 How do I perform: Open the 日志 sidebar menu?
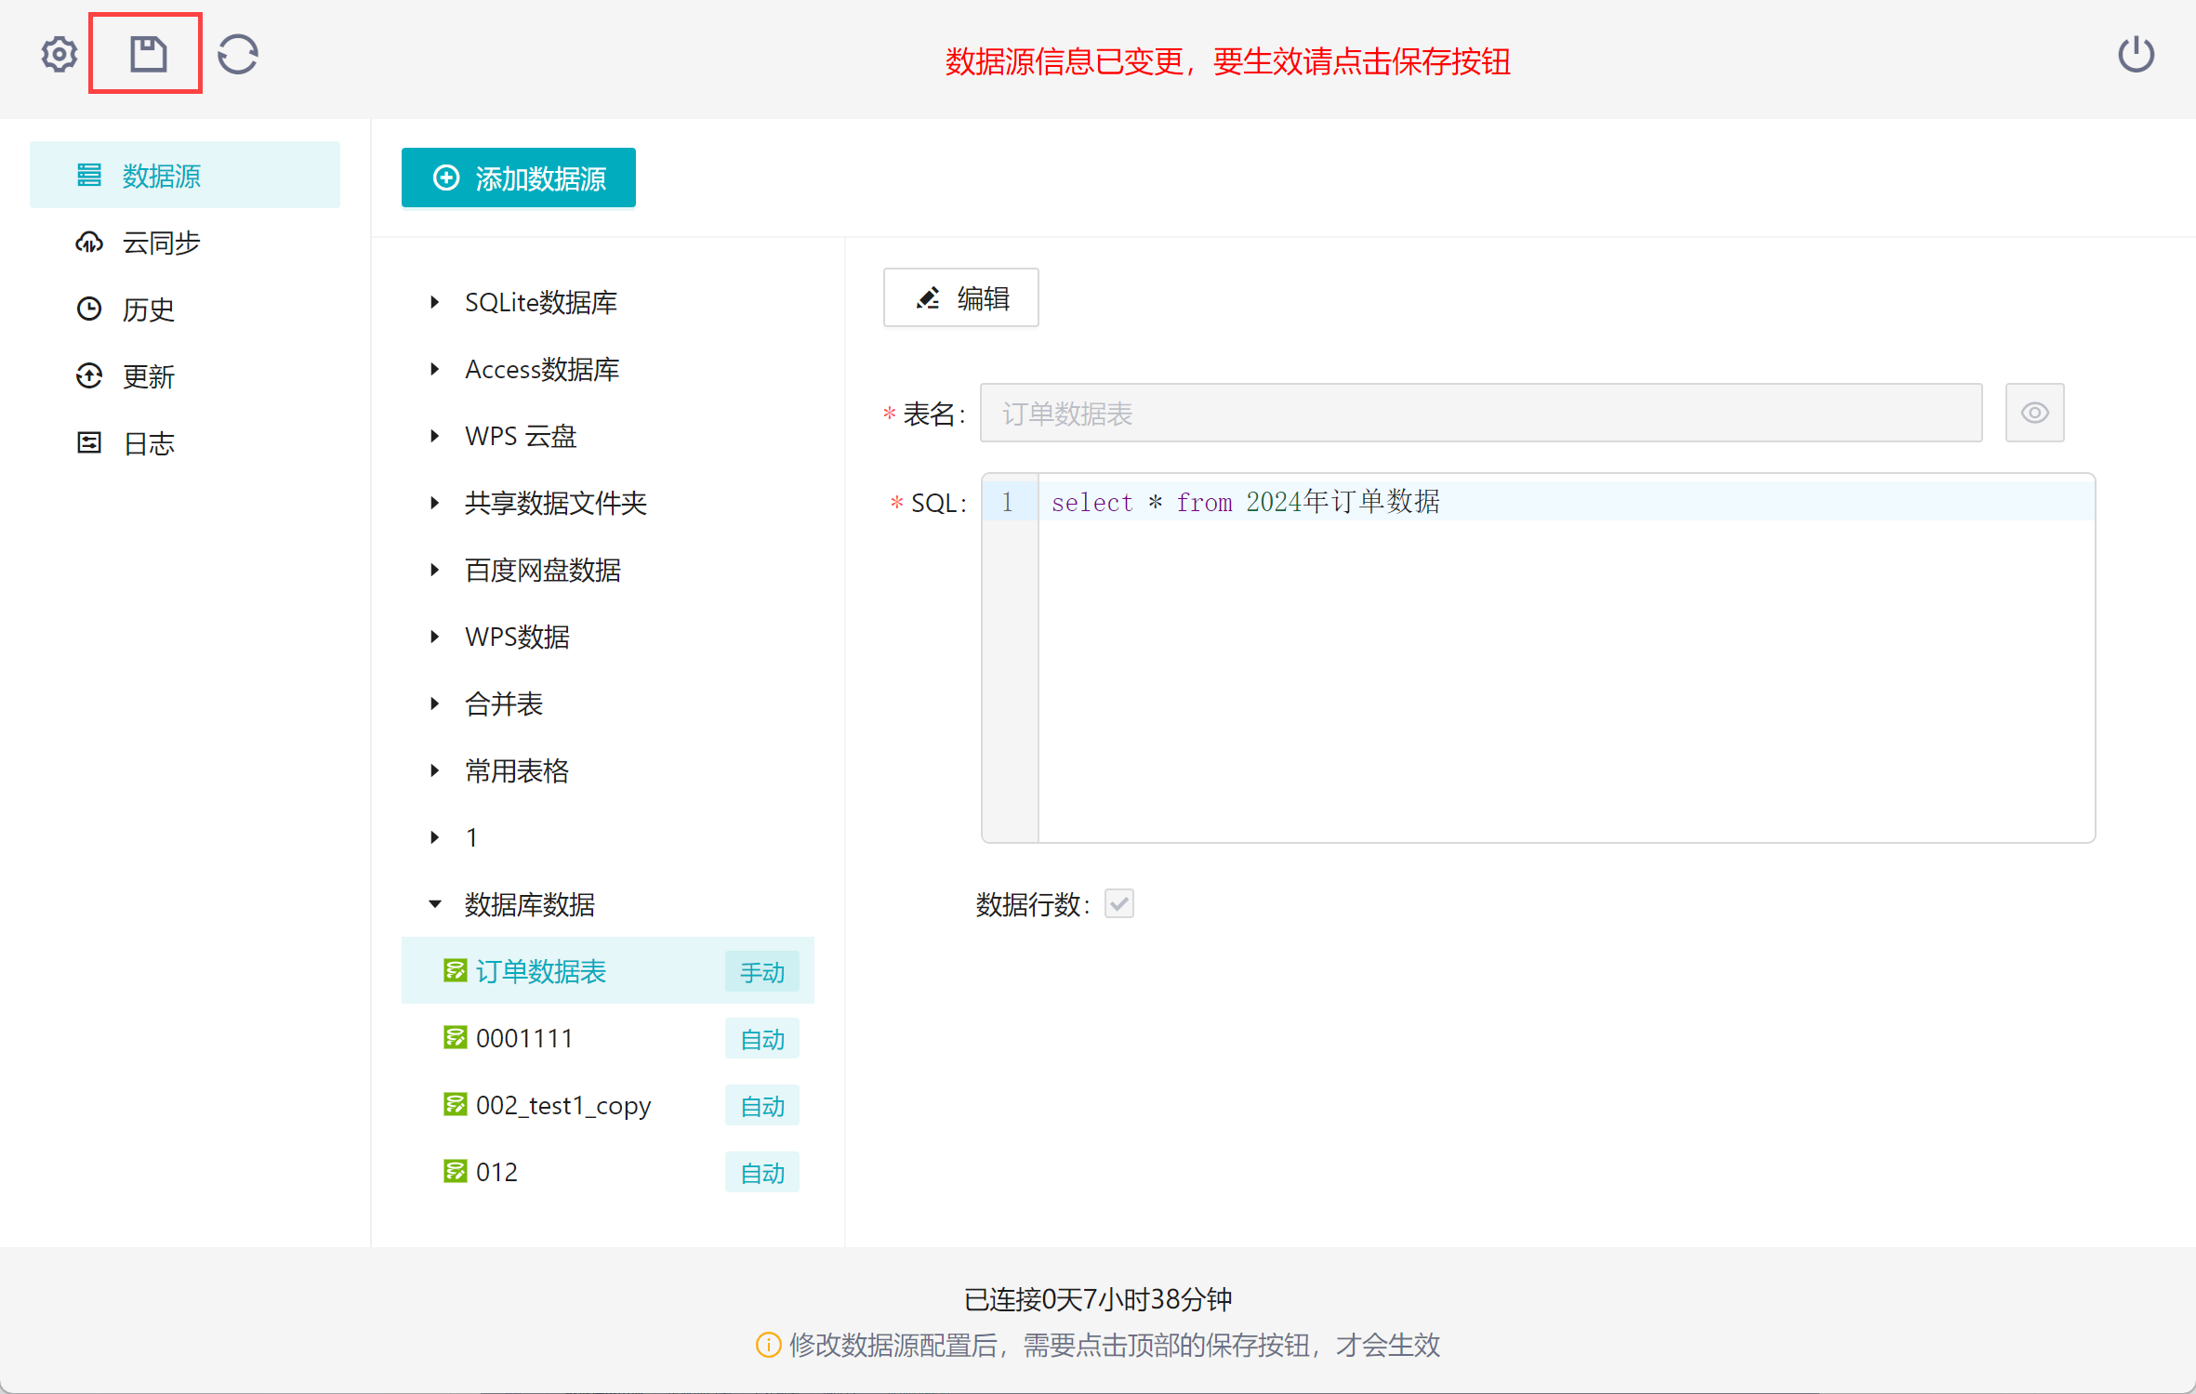point(185,442)
